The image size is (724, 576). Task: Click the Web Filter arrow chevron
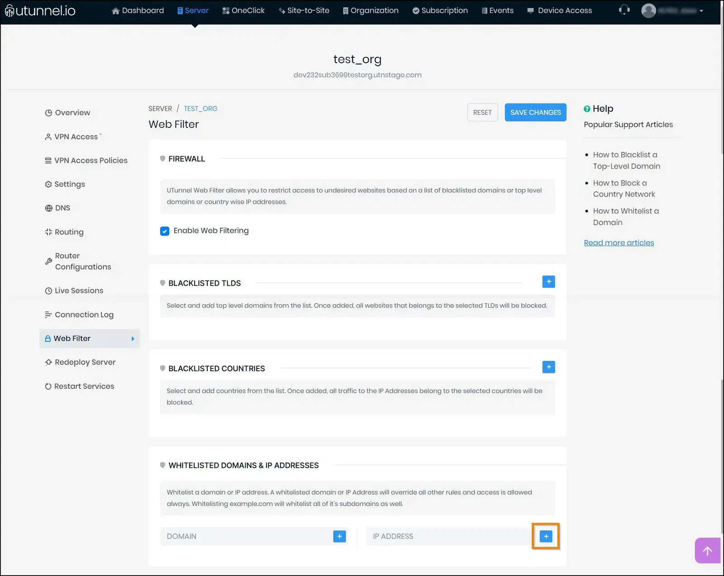click(x=133, y=339)
